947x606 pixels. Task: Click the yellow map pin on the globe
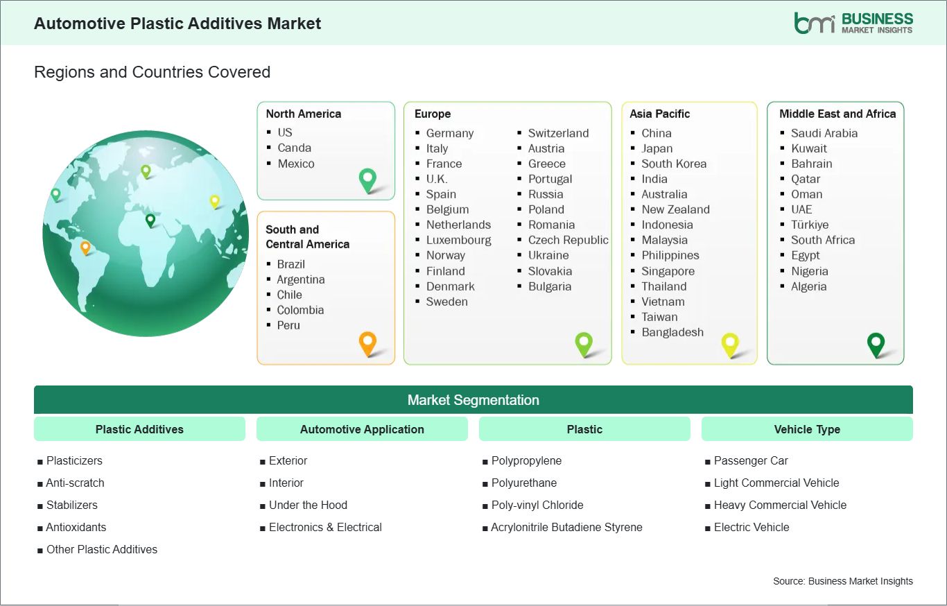(215, 200)
